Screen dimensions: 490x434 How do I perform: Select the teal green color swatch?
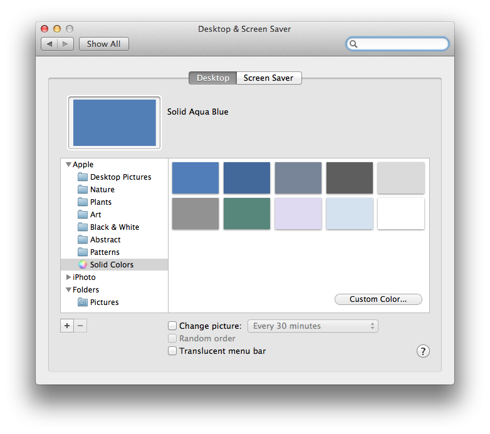point(246,214)
